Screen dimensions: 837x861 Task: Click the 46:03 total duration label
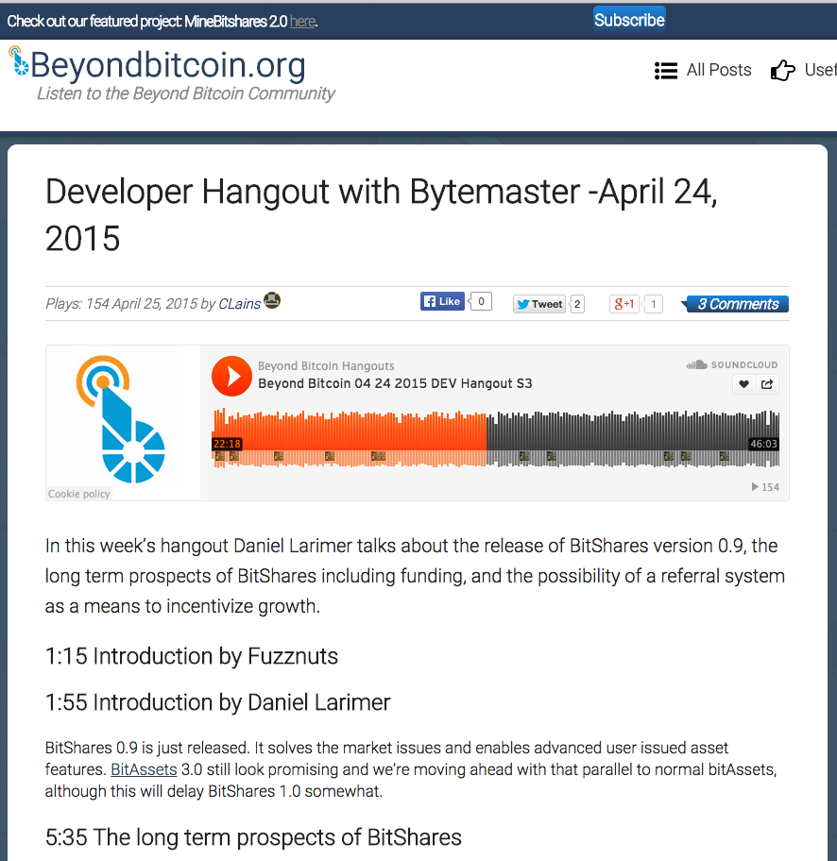(x=764, y=444)
